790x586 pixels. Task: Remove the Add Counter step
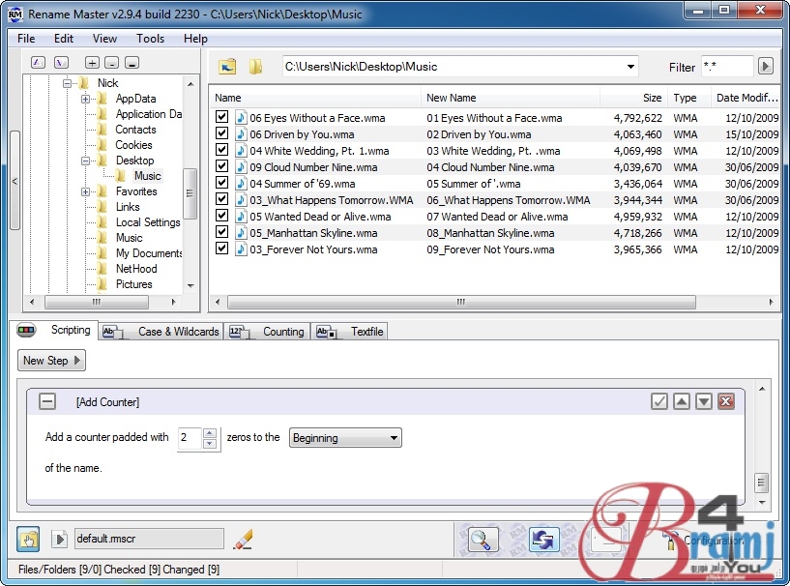point(726,401)
